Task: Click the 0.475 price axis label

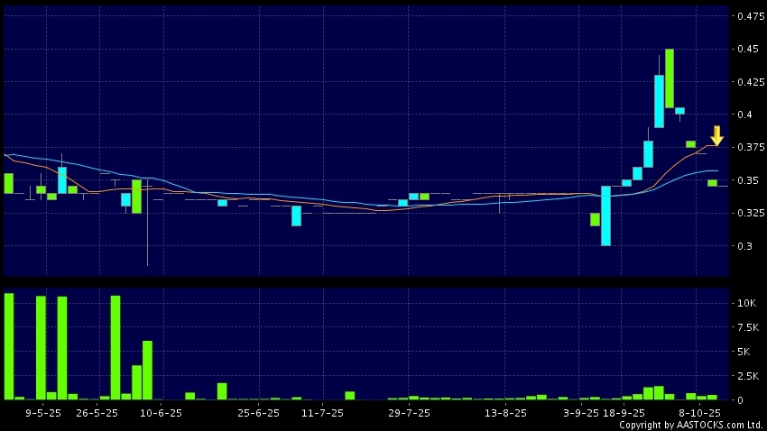Action: coord(748,16)
